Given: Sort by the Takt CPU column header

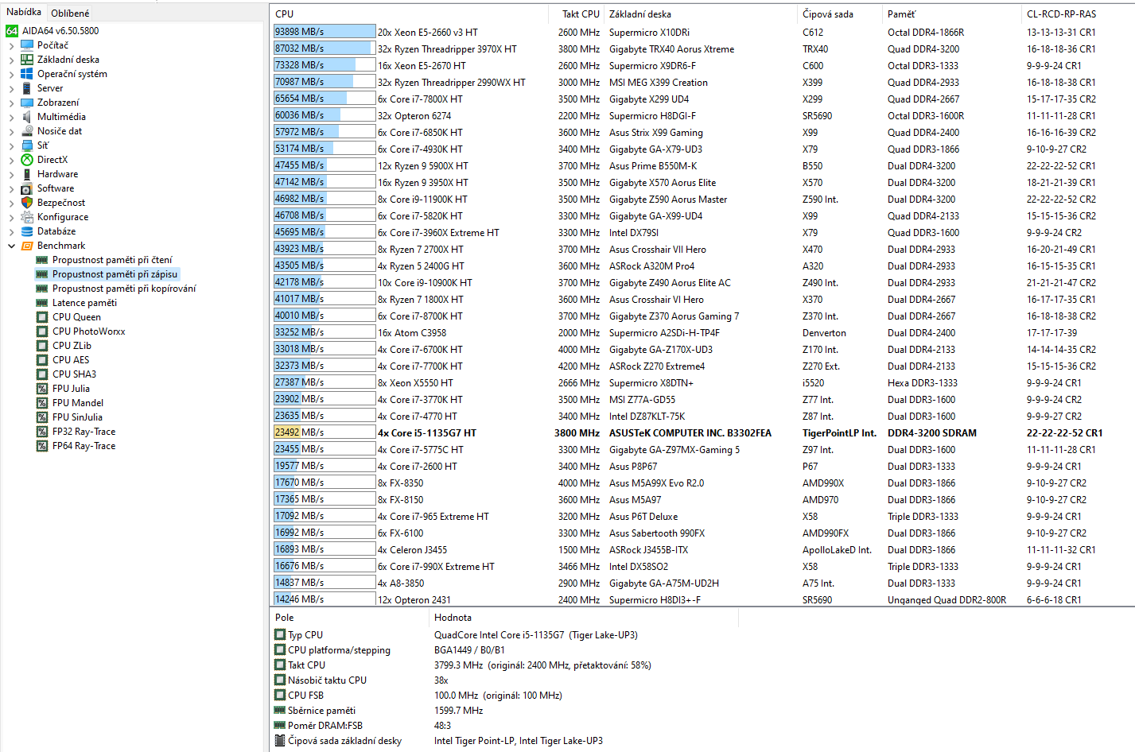Looking at the screenshot, I should tap(577, 14).
